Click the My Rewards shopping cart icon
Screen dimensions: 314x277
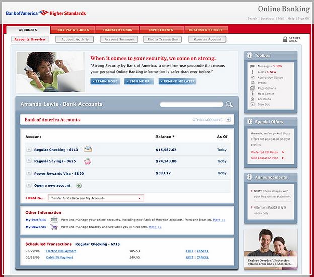[x=54, y=227]
